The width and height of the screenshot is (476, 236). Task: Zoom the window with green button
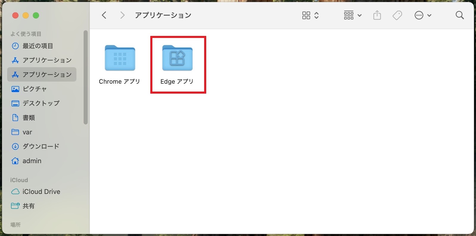[x=36, y=15]
